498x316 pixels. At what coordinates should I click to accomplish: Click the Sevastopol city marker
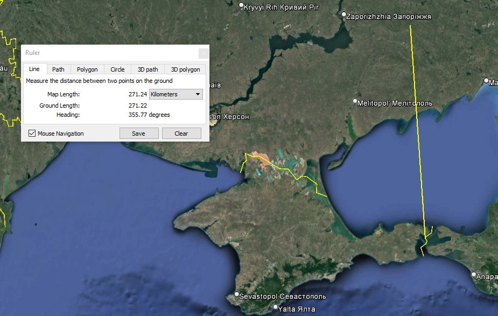tap(236, 294)
